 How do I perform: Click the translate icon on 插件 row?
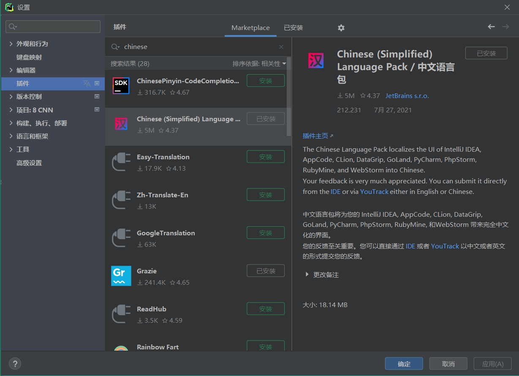87,83
